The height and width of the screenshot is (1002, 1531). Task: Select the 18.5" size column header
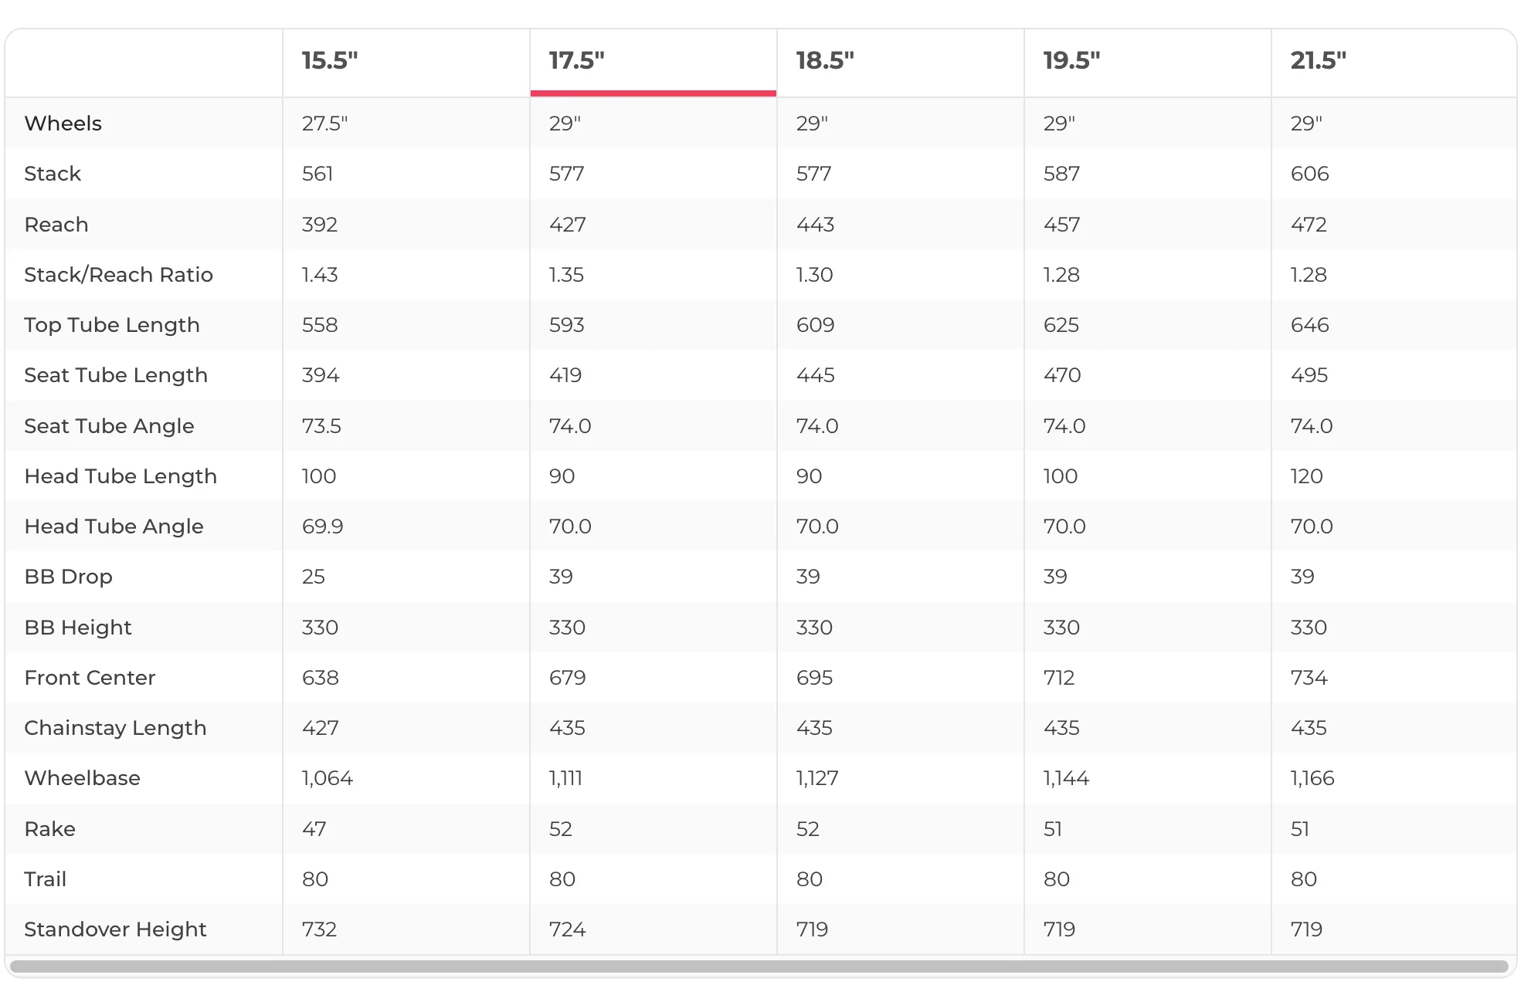[825, 60]
